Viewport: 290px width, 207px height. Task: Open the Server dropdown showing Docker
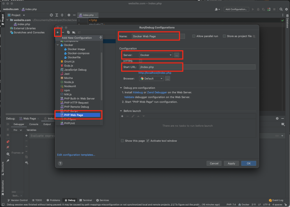click(156, 55)
